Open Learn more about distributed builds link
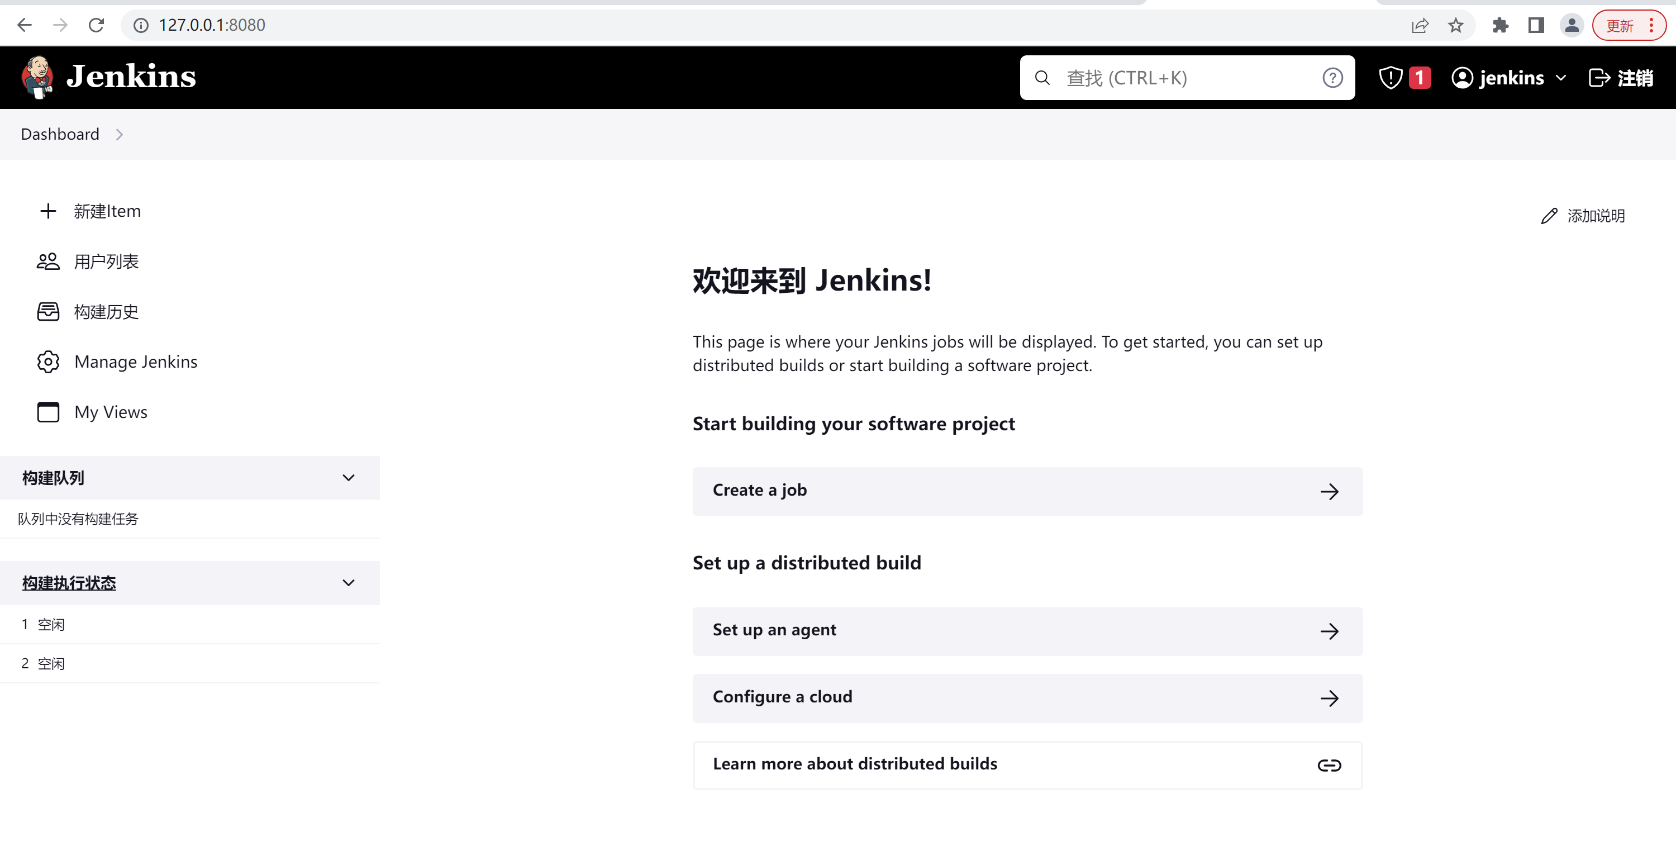Screen dimensions: 1676x846 (1027, 764)
